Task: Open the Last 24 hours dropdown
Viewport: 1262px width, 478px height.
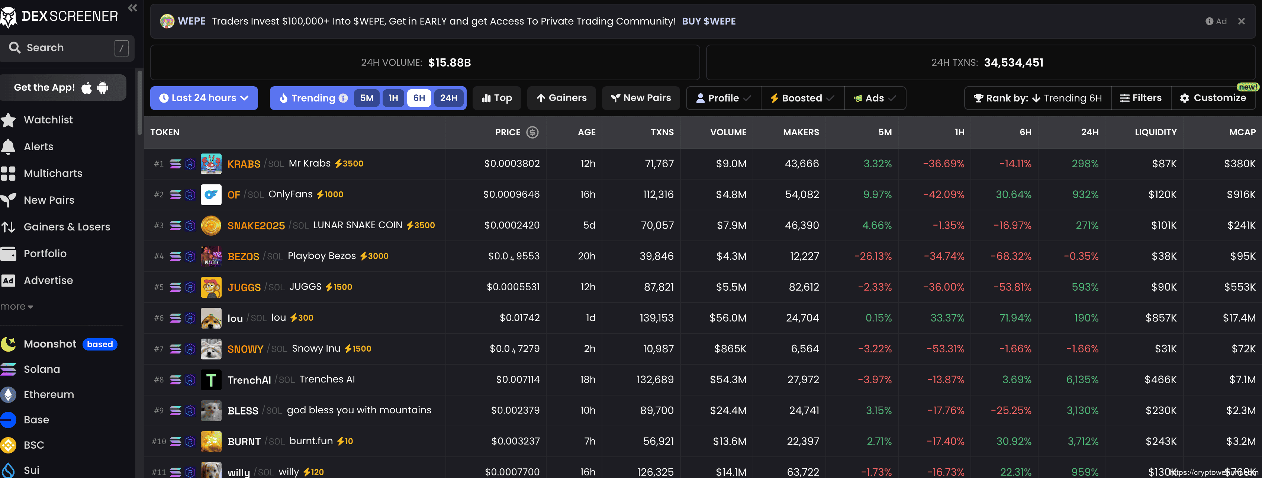Action: pos(204,98)
